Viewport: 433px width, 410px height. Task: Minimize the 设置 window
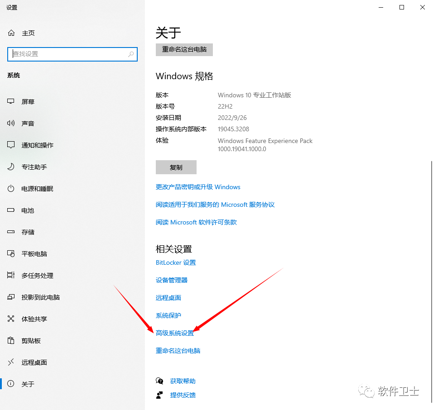pos(381,7)
